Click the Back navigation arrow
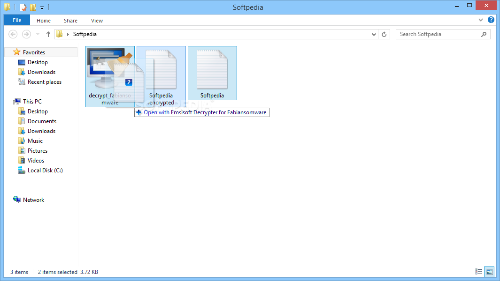500x281 pixels. 13,34
